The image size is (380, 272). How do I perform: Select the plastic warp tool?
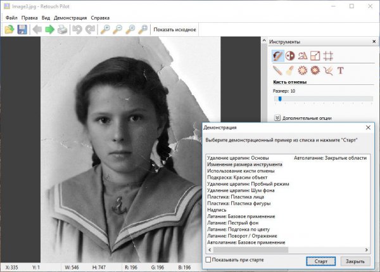[327, 70]
